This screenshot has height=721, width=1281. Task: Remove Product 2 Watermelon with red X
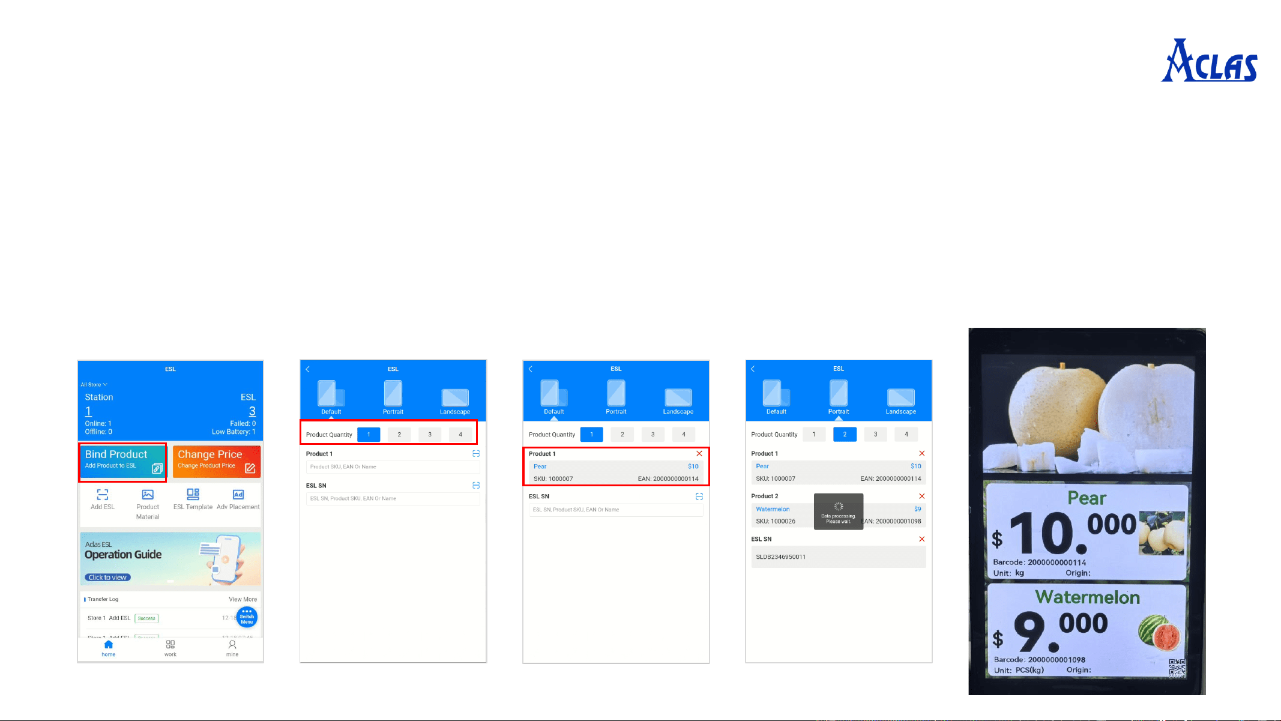(x=922, y=496)
